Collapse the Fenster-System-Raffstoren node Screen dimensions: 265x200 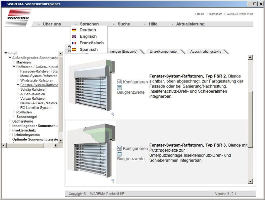click(18, 85)
